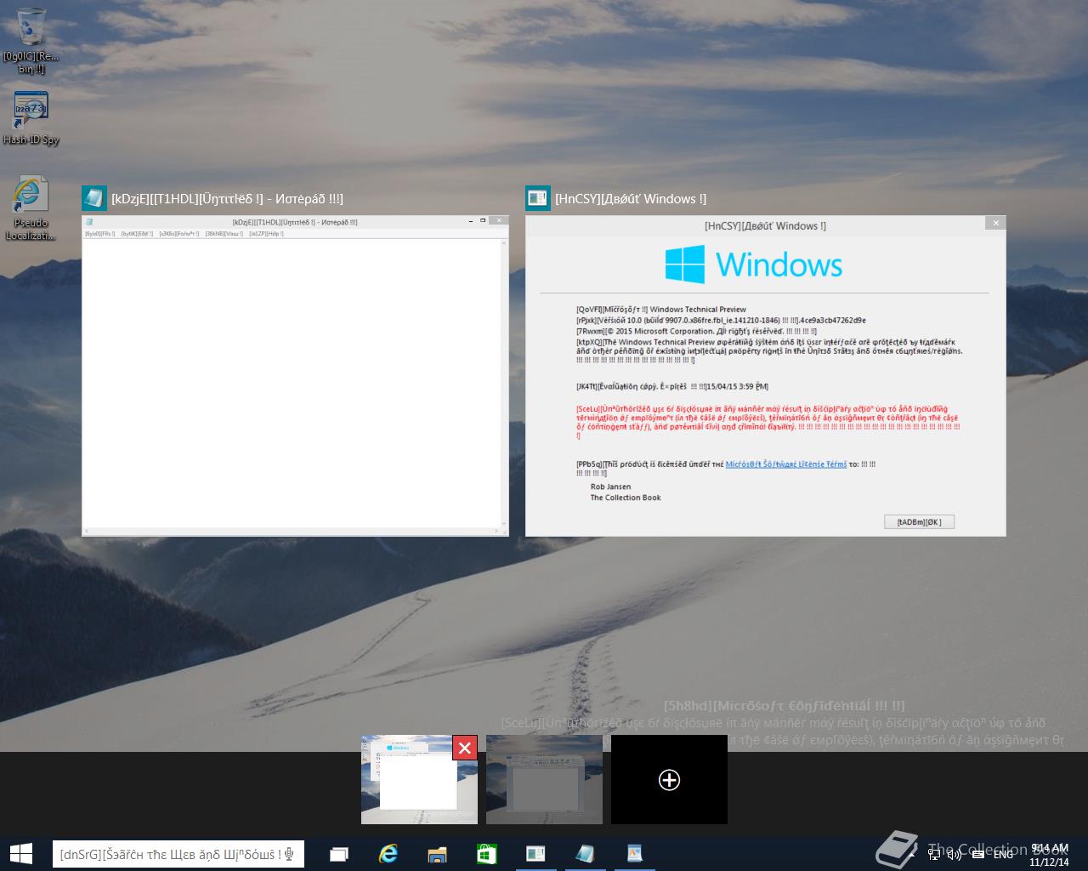The image size is (1088, 871).
Task: Select the About Windows taskbar button
Action: pyautogui.click(x=535, y=854)
